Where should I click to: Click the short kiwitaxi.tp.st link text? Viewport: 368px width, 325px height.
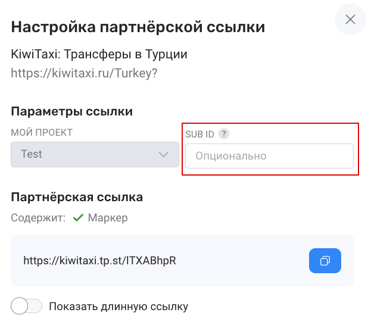[99, 261]
